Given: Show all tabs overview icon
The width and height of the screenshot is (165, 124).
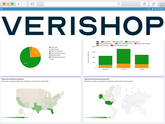Looking at the screenshot, I should click(153, 4).
